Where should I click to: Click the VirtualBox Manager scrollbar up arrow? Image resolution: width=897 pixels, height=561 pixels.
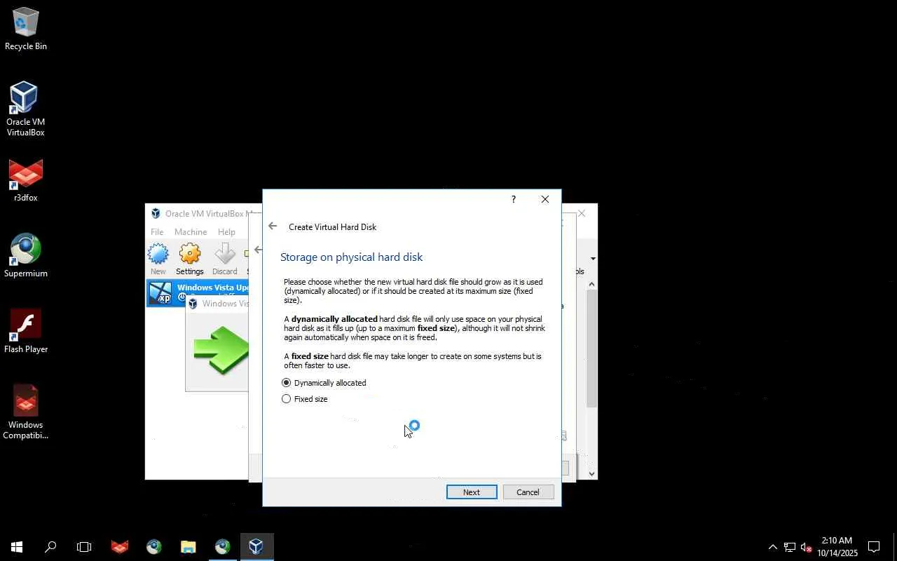pyautogui.click(x=592, y=284)
